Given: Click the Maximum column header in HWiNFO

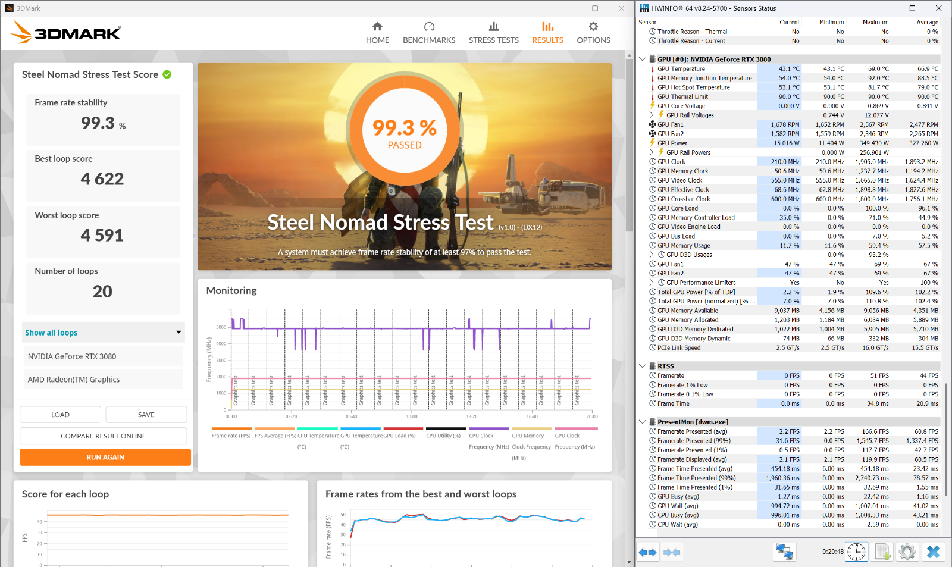Looking at the screenshot, I should 875,22.
